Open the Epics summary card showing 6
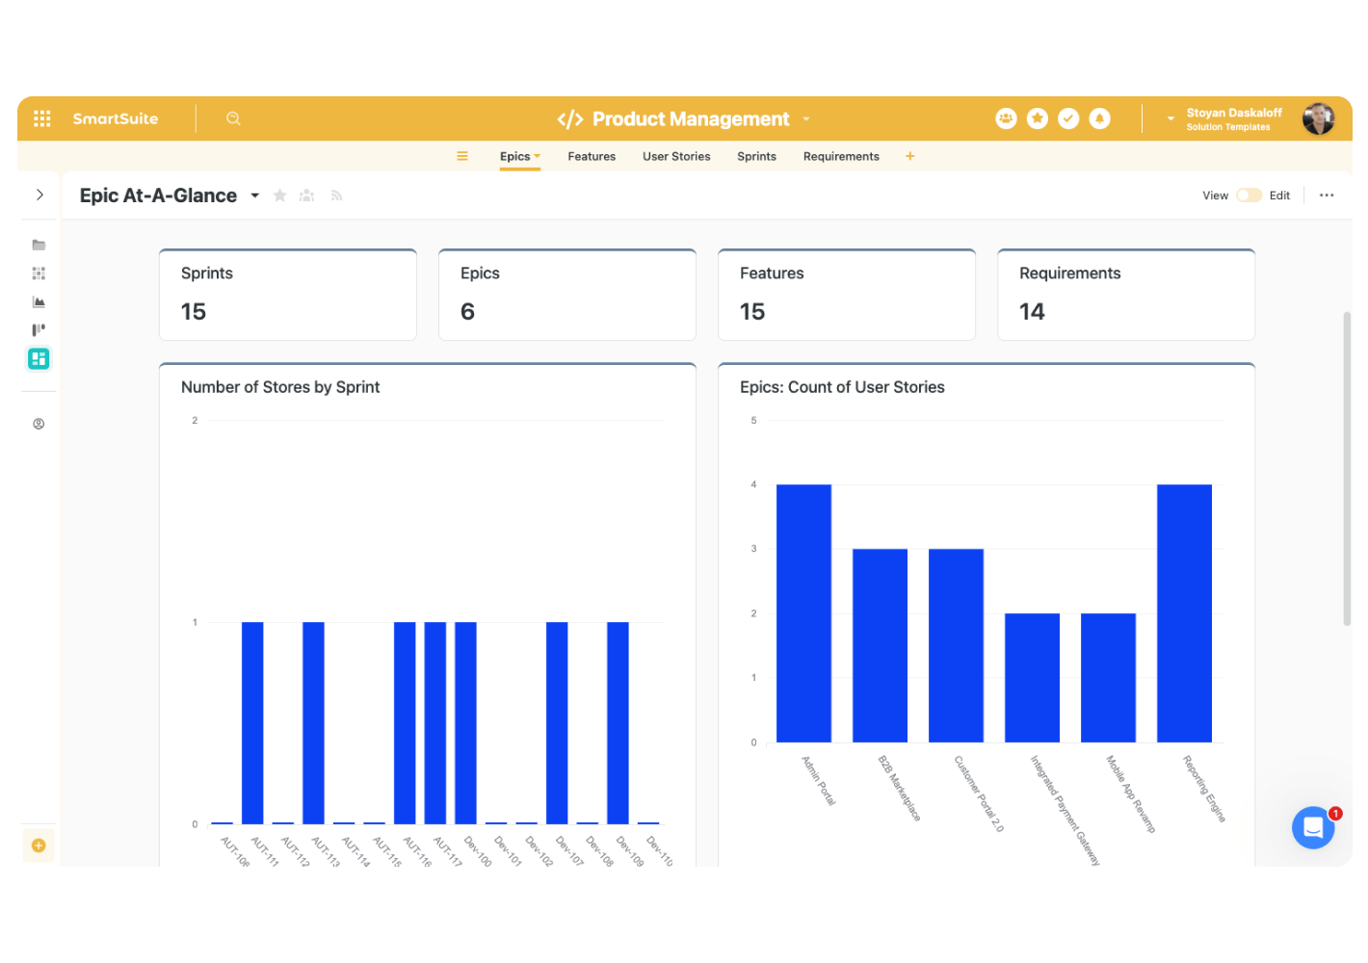The height and width of the screenshot is (963, 1368). coord(567,295)
